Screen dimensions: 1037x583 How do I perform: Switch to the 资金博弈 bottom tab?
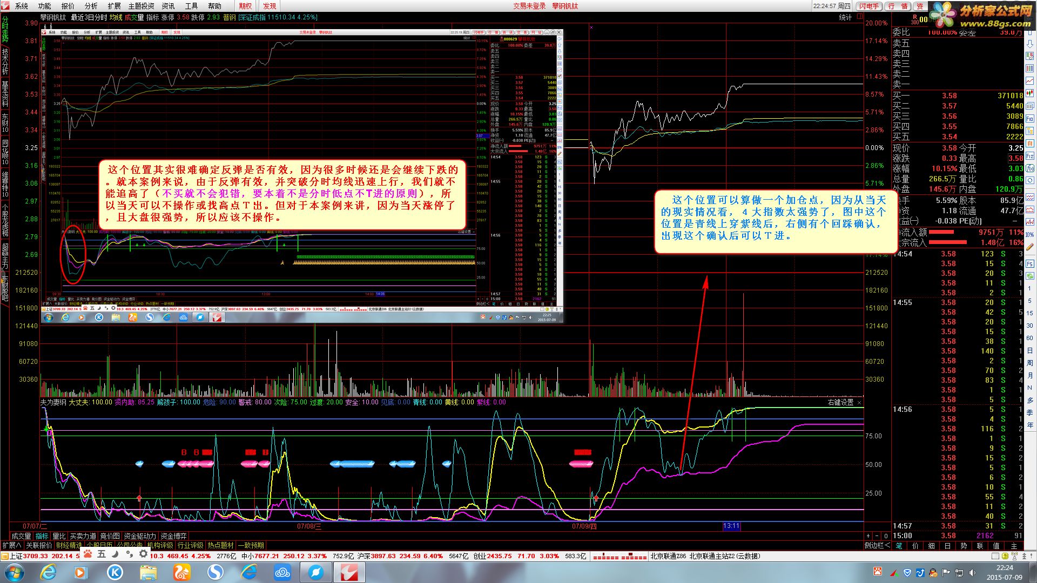coord(173,536)
